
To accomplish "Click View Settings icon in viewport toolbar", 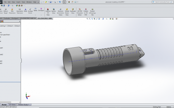I will pos(116,19).
